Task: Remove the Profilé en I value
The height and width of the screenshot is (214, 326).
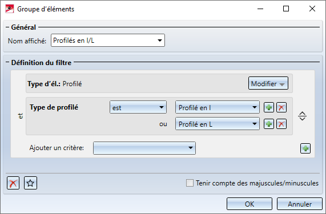Action: [x=281, y=107]
